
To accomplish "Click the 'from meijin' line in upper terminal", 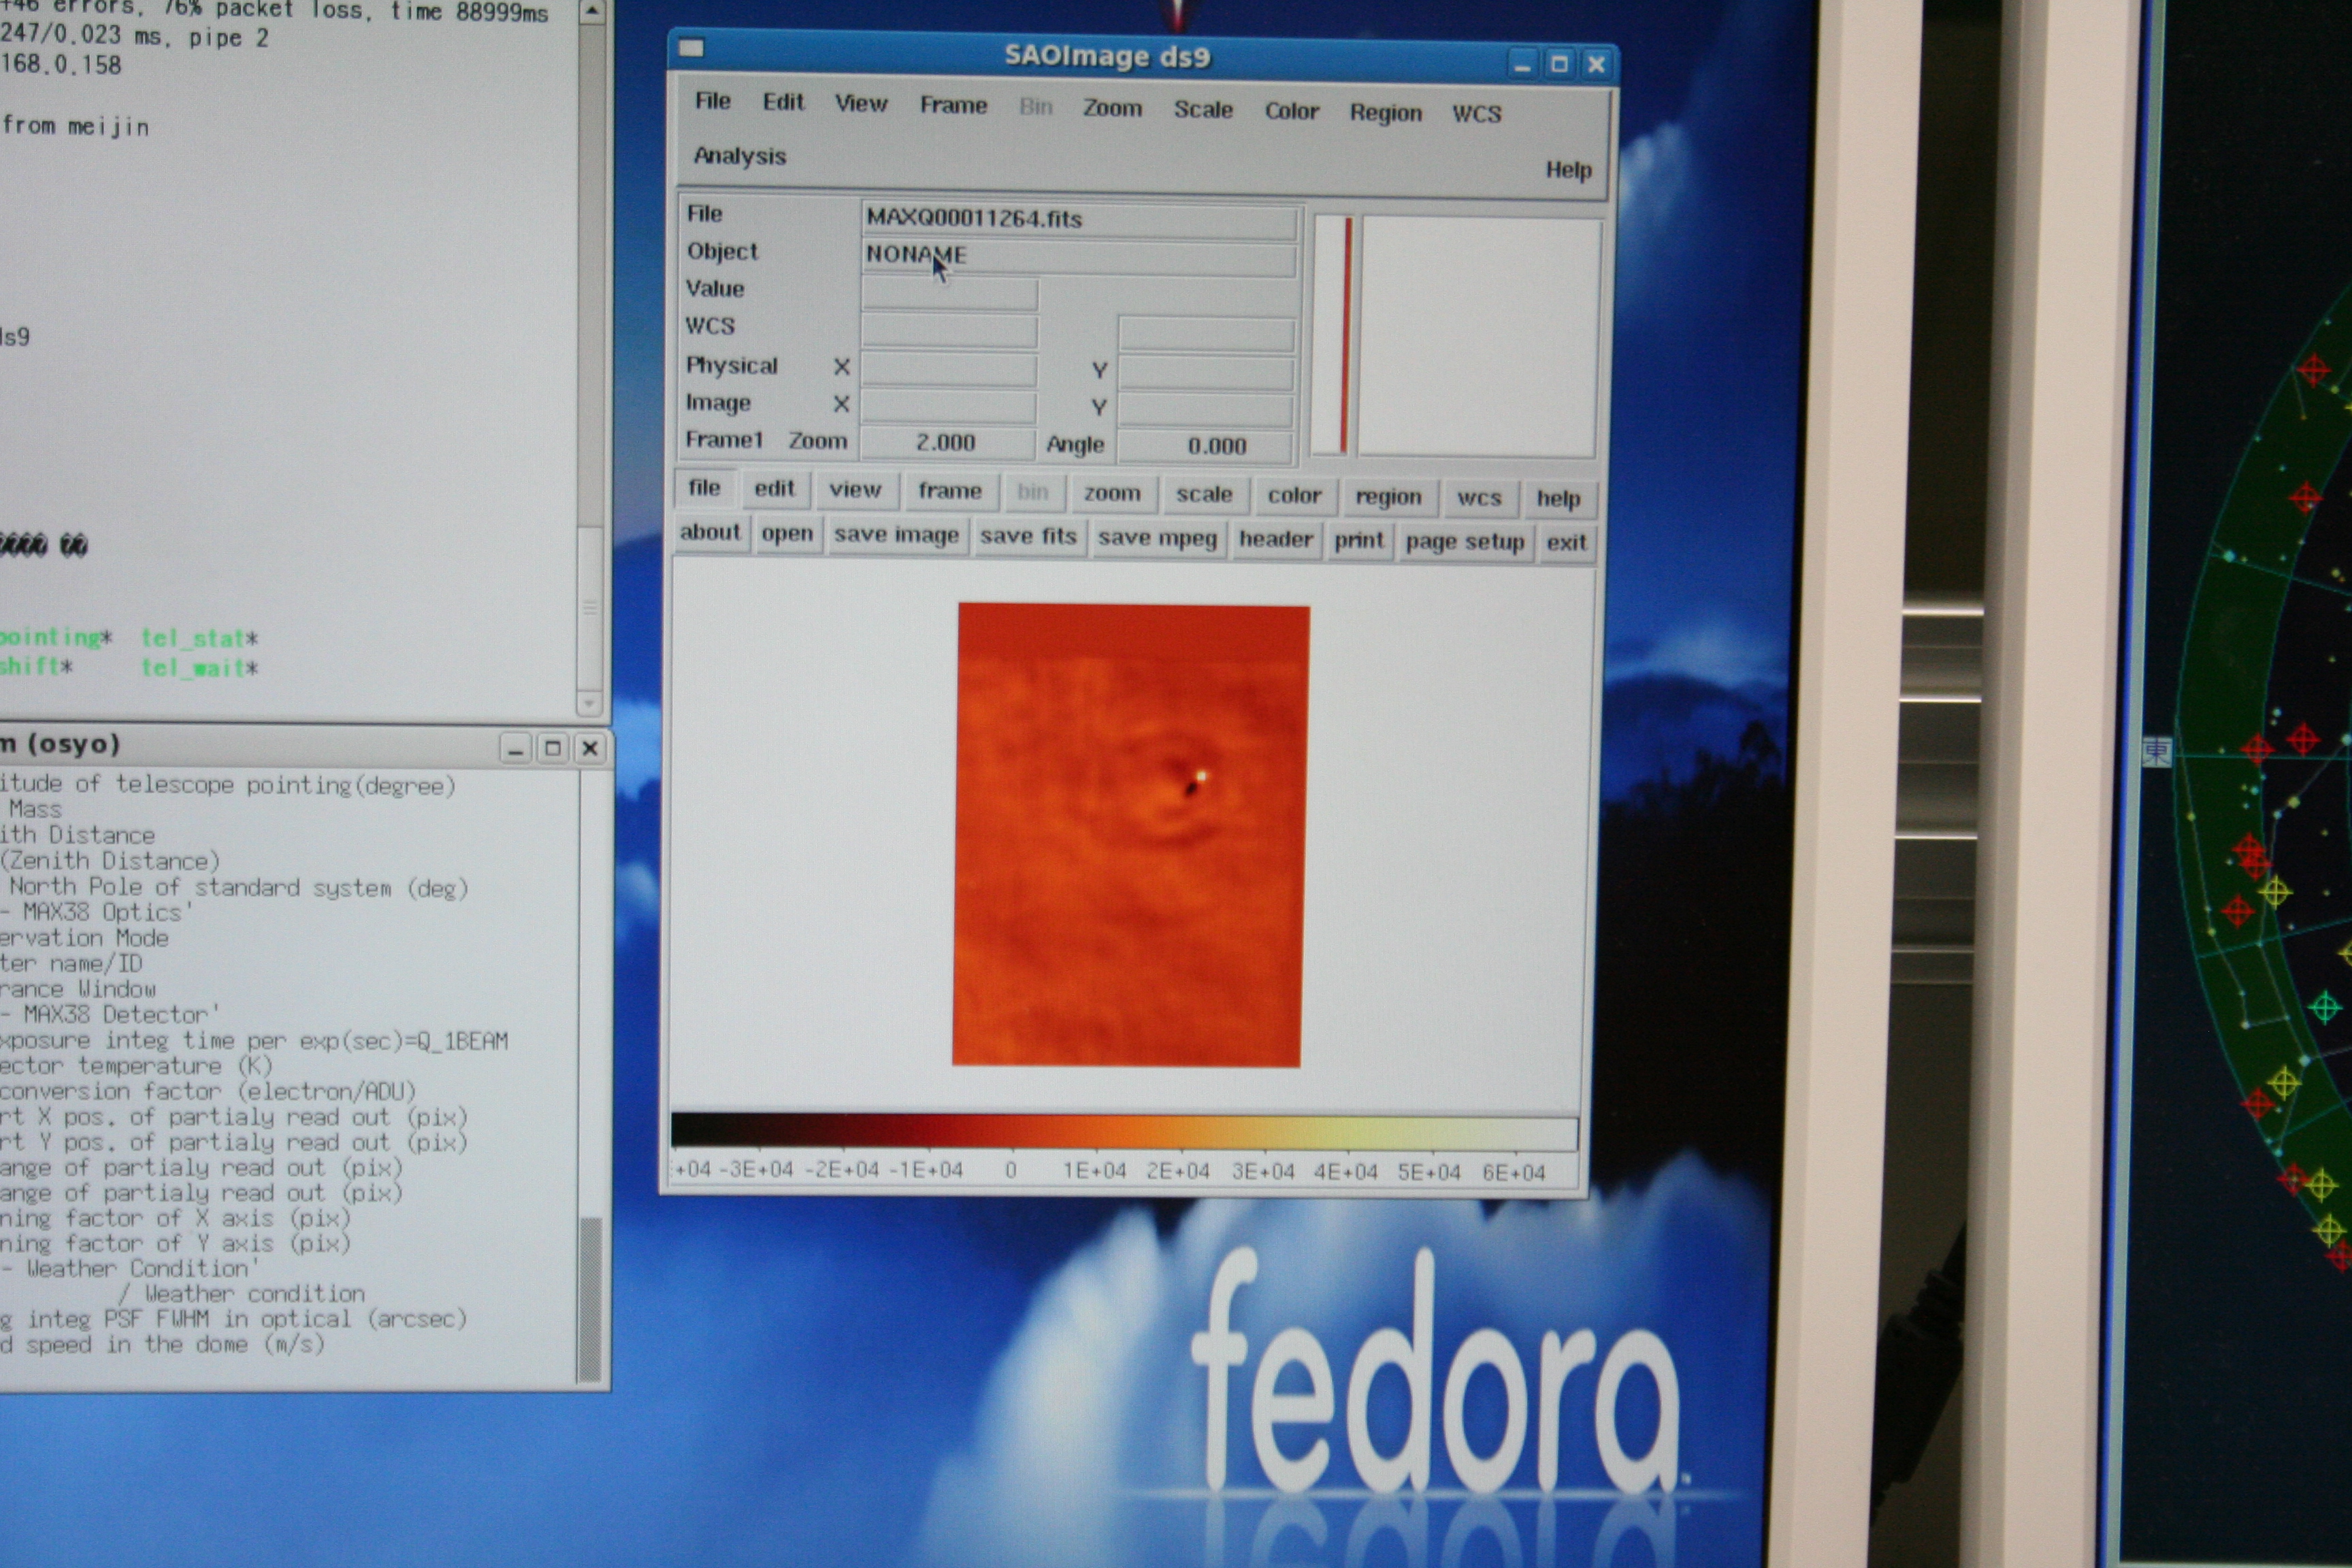I will pos(75,126).
